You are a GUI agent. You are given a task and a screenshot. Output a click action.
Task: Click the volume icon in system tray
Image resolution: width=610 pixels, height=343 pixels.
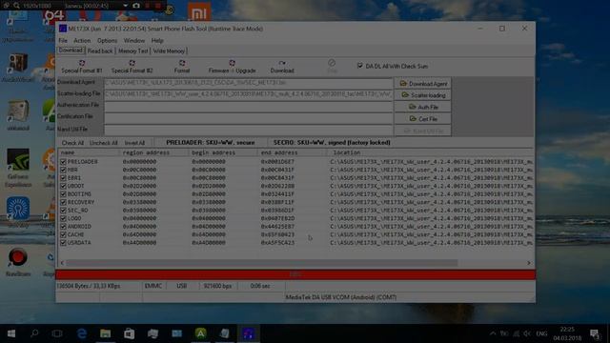click(x=527, y=333)
